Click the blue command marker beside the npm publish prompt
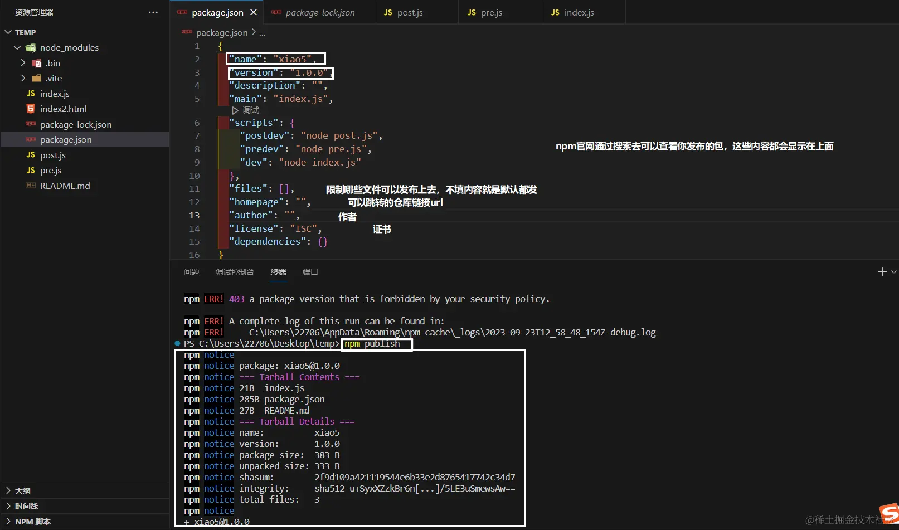The height and width of the screenshot is (530, 899). click(177, 343)
